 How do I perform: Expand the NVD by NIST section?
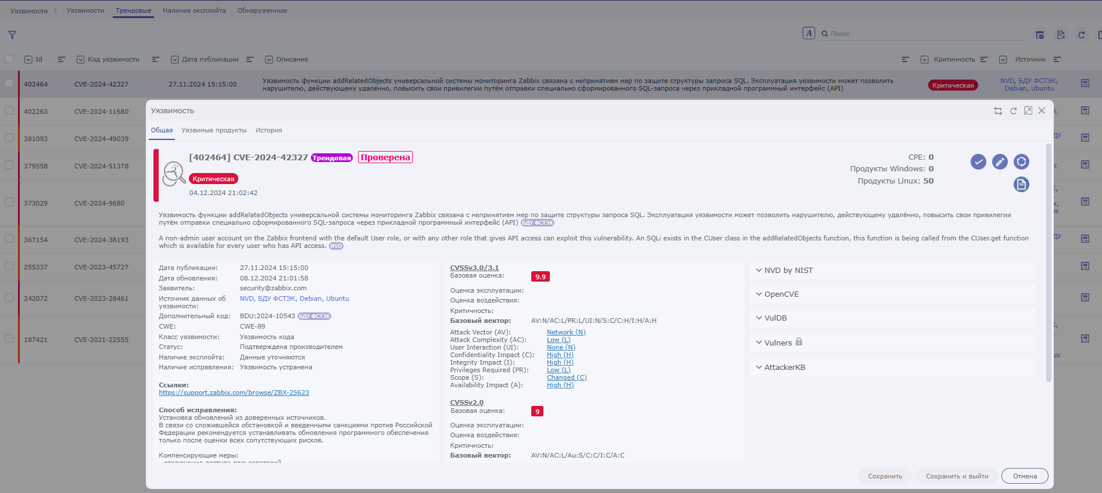(892, 270)
